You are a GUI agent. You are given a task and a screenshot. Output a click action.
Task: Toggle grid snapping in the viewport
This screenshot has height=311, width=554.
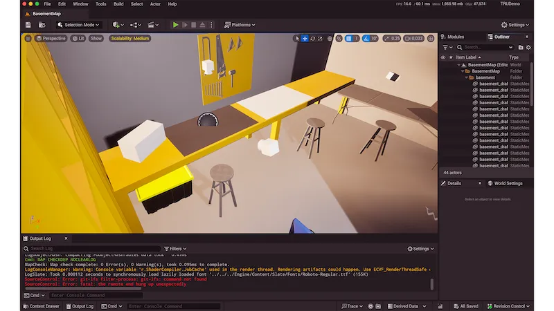[349, 39]
